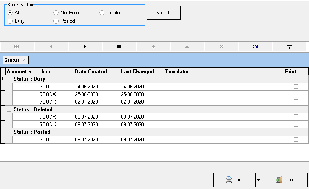The height and width of the screenshot is (189, 309).
Task: Sort by Last Changed column header
Action: point(141,72)
